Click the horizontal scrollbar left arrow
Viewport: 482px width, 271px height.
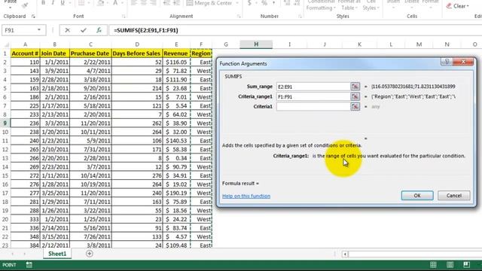point(345,254)
